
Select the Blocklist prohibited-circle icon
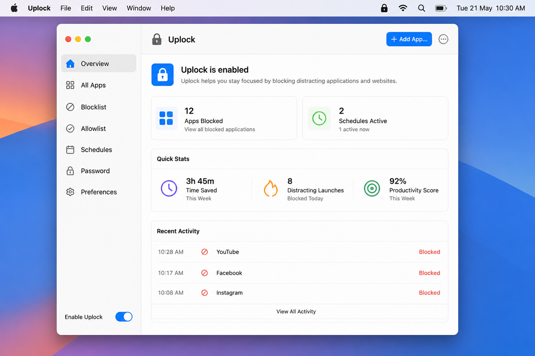coord(70,107)
